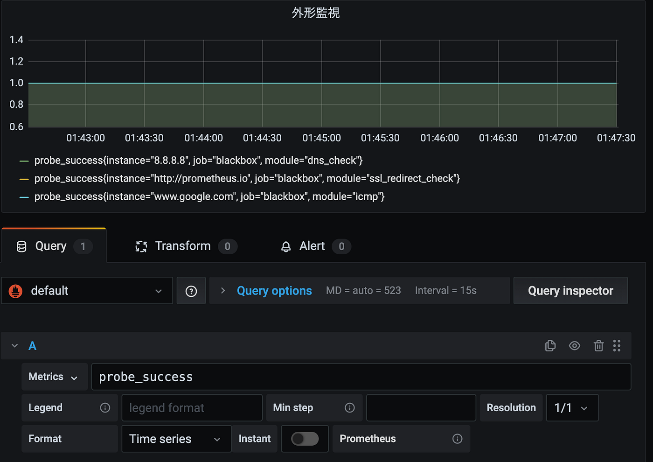The image size is (653, 462).
Task: Click the Query options link
Action: [x=274, y=291]
